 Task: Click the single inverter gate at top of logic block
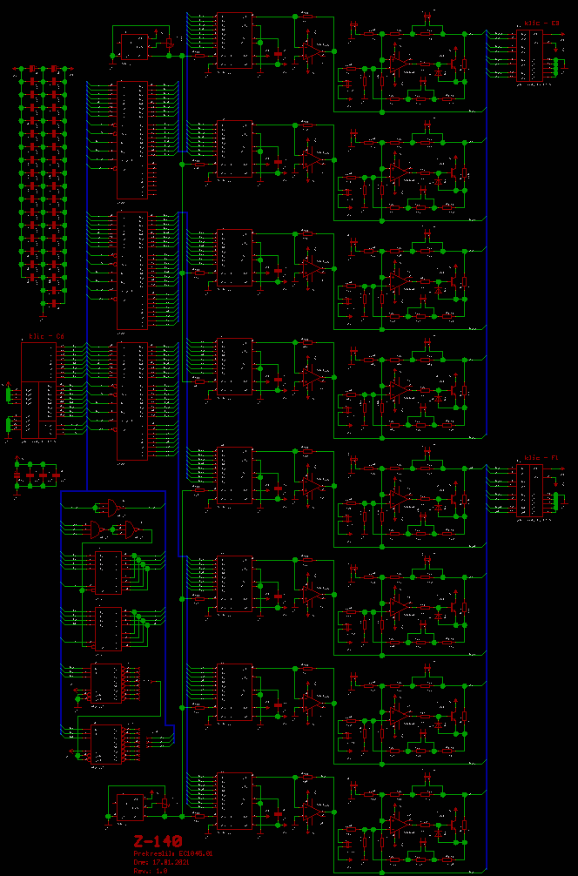pyautogui.click(x=111, y=507)
